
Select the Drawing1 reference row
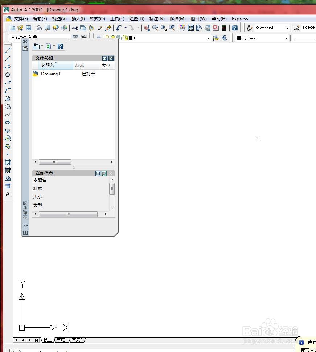click(x=74, y=74)
